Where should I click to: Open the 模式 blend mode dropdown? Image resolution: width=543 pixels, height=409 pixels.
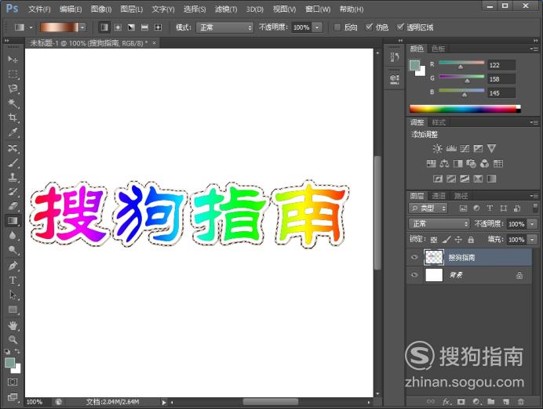pyautogui.click(x=225, y=27)
